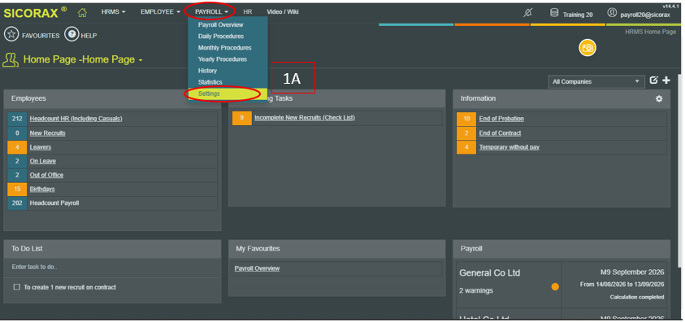This screenshot has width=685, height=322.
Task: Click the 4 Leavers count badge
Action: 17,147
